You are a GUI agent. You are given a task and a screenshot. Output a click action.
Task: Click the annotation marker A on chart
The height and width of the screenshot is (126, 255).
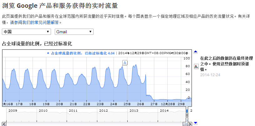point(125,63)
